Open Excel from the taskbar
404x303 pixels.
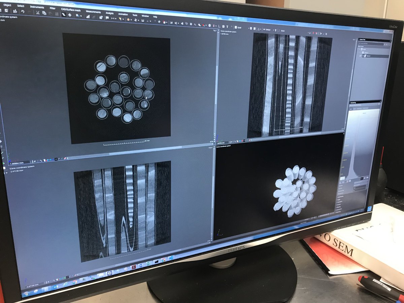point(148,264)
